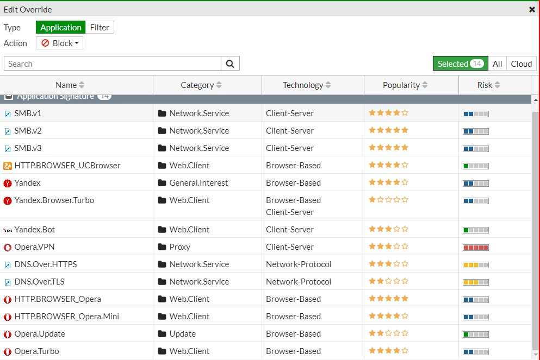Click Client-Server in Opera.VPN row
Screen dimensions: 540x360
tap(290, 247)
